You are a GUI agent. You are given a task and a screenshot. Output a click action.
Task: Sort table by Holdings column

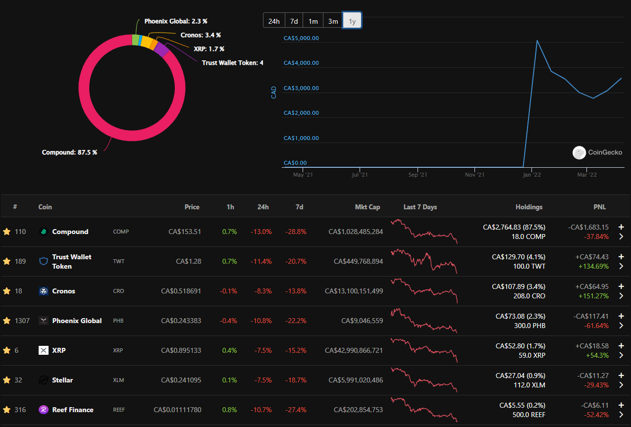click(x=529, y=207)
